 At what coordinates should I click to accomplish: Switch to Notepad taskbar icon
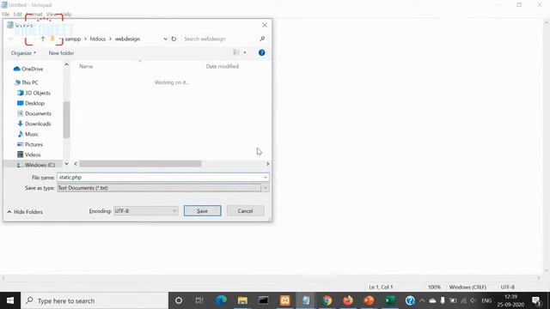coord(306,300)
